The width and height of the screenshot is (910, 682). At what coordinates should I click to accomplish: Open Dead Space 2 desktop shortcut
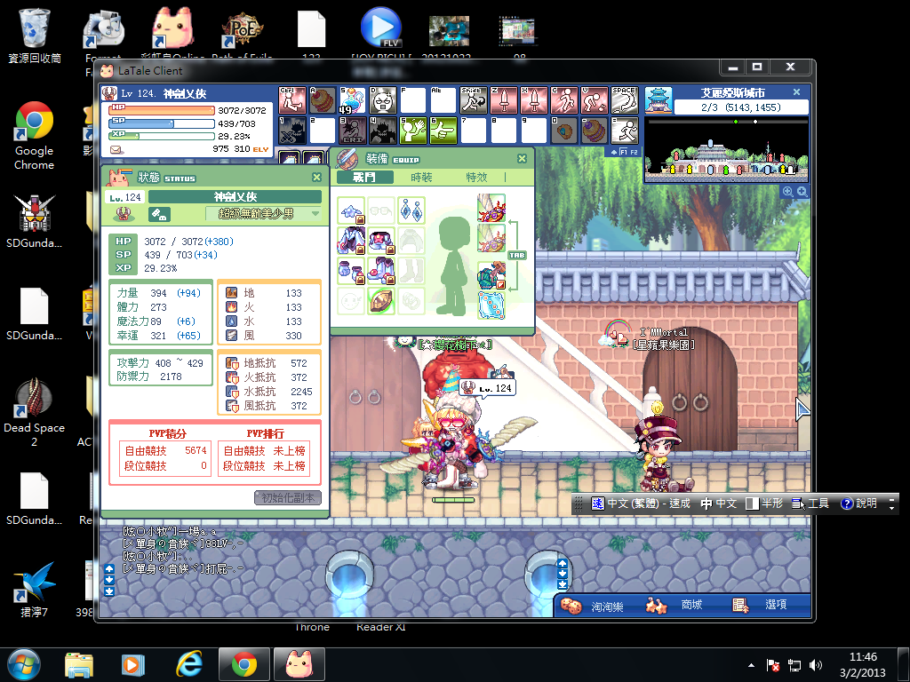(x=35, y=412)
